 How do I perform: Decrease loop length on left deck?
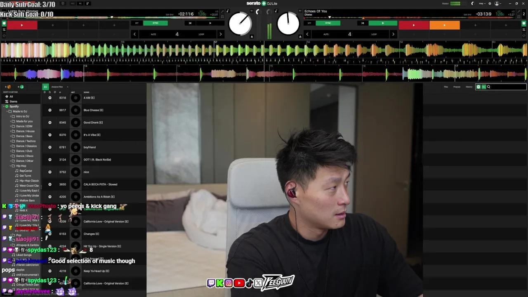(x=134, y=34)
